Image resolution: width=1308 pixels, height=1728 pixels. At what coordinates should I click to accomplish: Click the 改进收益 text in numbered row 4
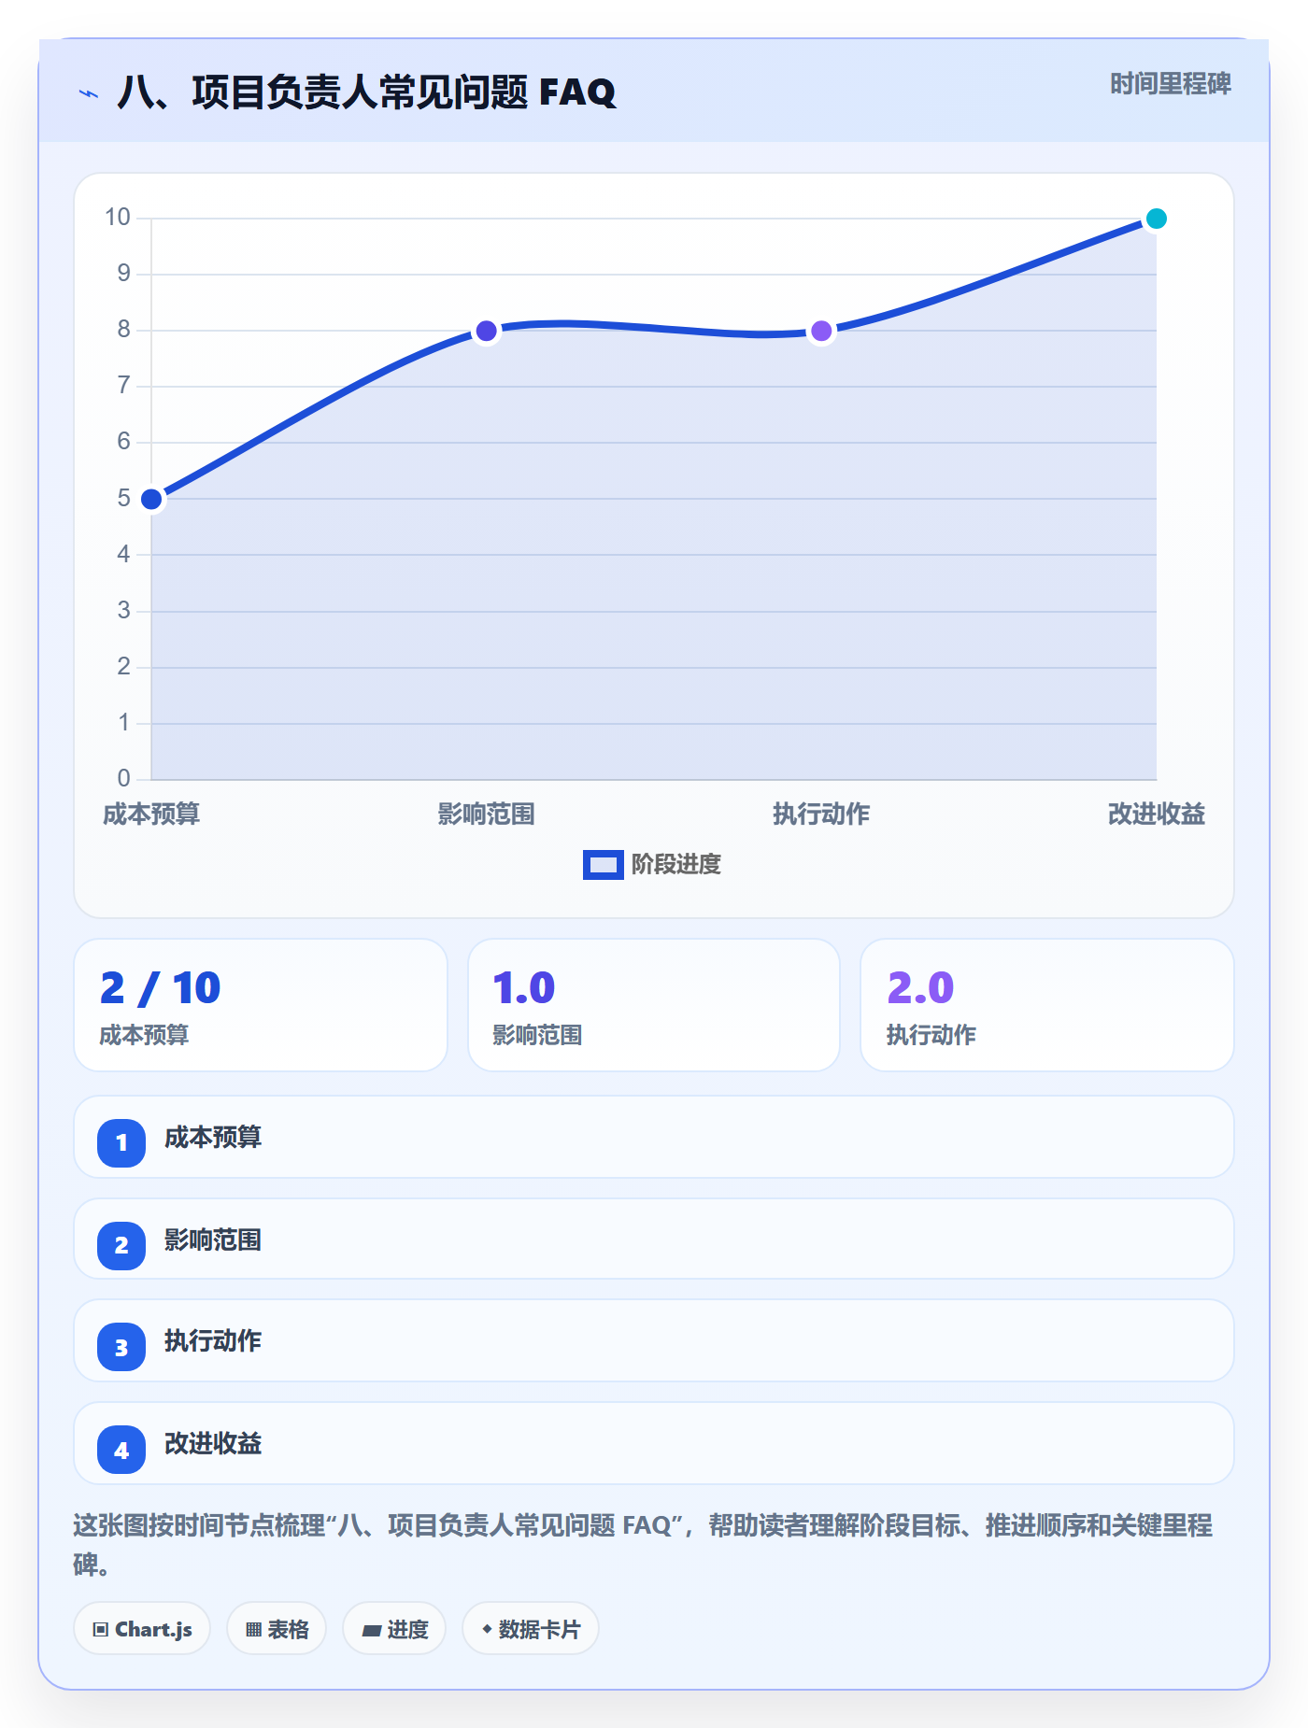click(213, 1444)
